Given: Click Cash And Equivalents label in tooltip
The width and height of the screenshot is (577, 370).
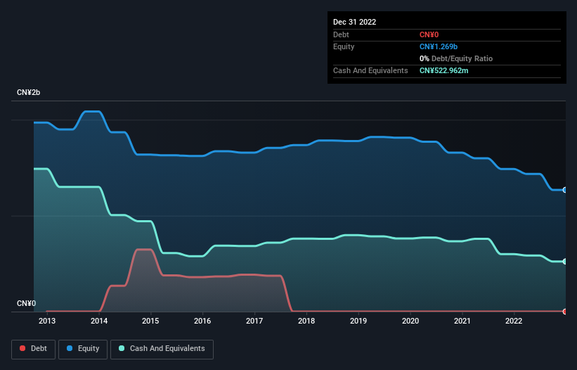Looking at the screenshot, I should point(370,70).
